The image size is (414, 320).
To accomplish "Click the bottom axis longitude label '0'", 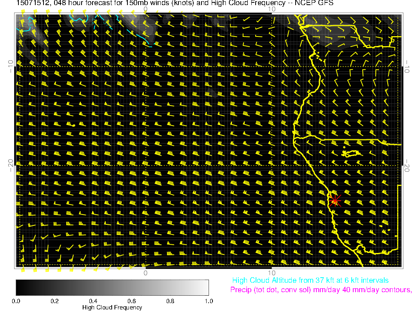I will point(145,273).
